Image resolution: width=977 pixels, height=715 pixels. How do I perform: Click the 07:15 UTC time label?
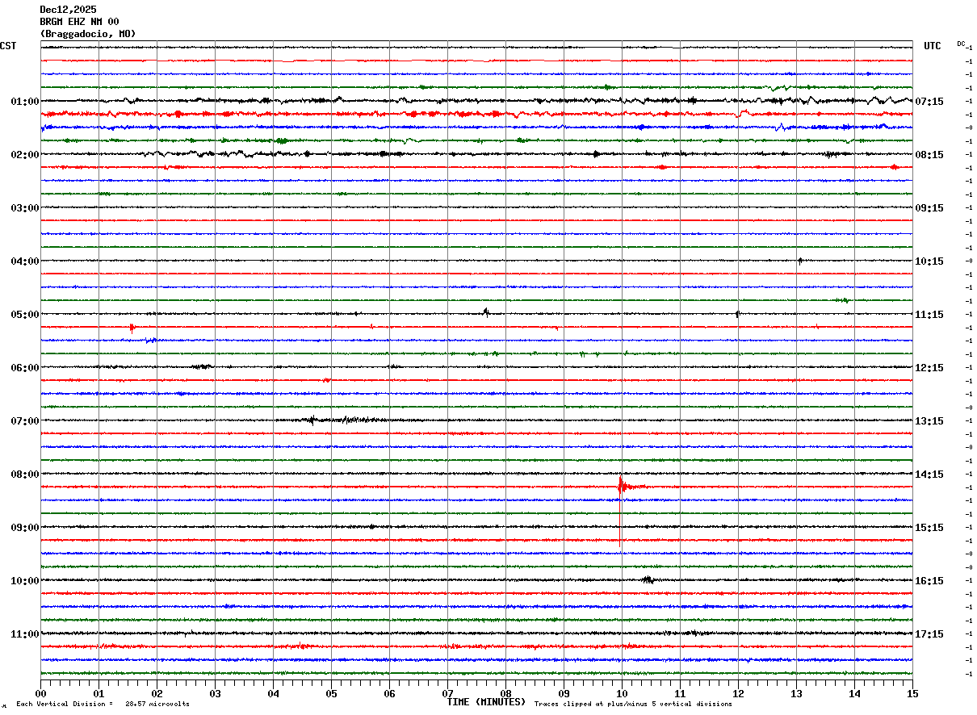tap(929, 102)
